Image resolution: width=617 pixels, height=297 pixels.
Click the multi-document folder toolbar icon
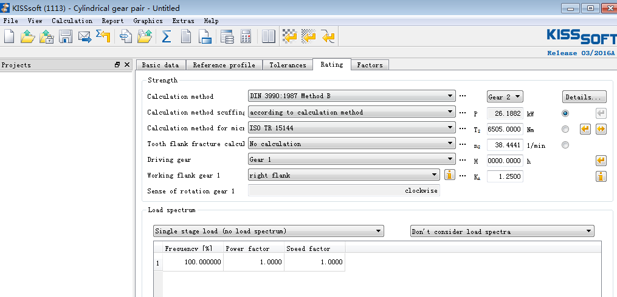click(x=145, y=36)
